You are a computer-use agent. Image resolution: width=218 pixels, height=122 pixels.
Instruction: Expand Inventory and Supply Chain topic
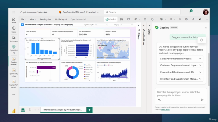(181, 79)
